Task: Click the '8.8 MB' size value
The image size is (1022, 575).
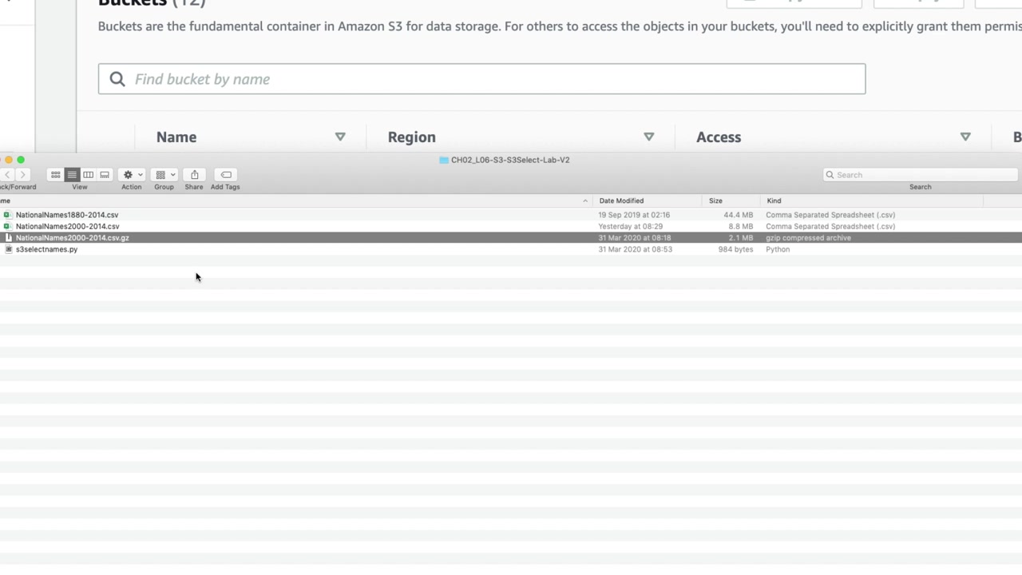Action: [x=741, y=226]
